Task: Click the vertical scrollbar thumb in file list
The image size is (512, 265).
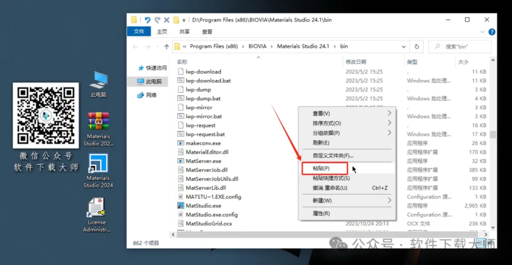Action: click(x=493, y=134)
